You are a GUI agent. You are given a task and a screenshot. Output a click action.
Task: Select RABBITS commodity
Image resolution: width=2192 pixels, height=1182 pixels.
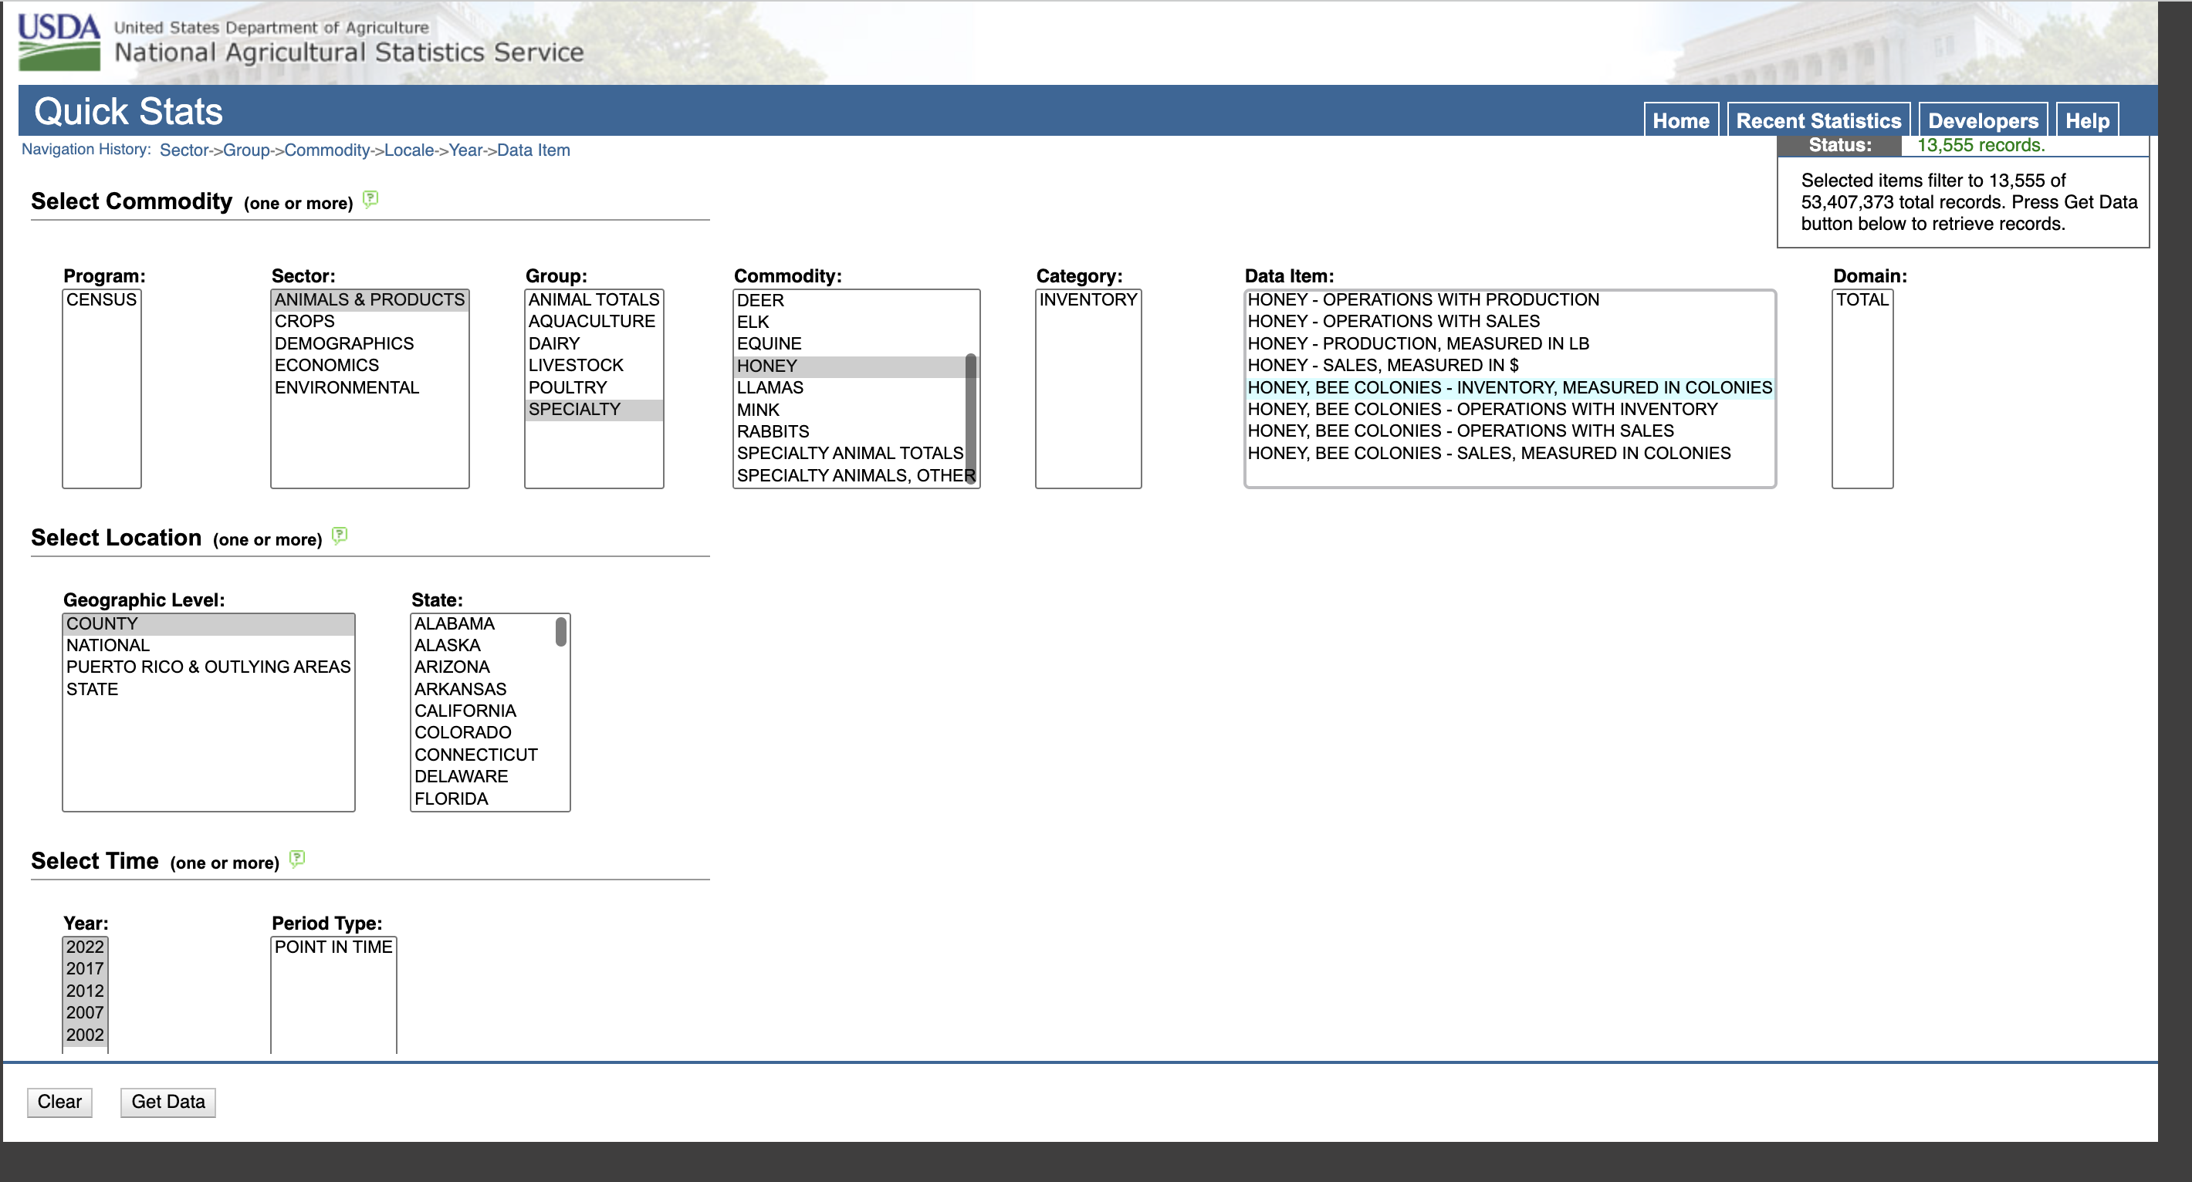(x=849, y=432)
